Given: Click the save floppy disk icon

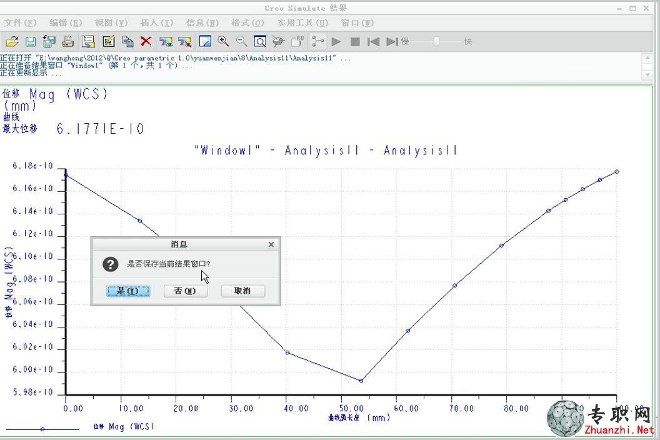Looking at the screenshot, I should pyautogui.click(x=30, y=41).
